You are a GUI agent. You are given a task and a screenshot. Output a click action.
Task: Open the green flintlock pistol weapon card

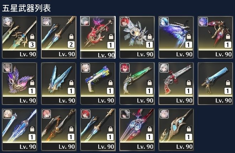click(137, 84)
